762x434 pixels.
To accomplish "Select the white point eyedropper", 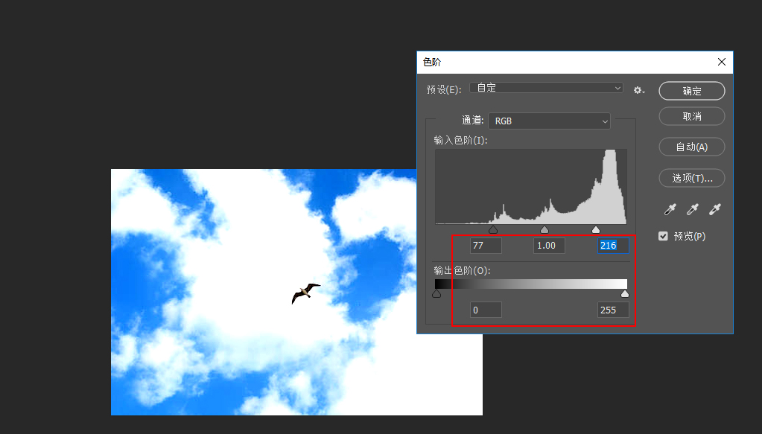I will 714,209.
